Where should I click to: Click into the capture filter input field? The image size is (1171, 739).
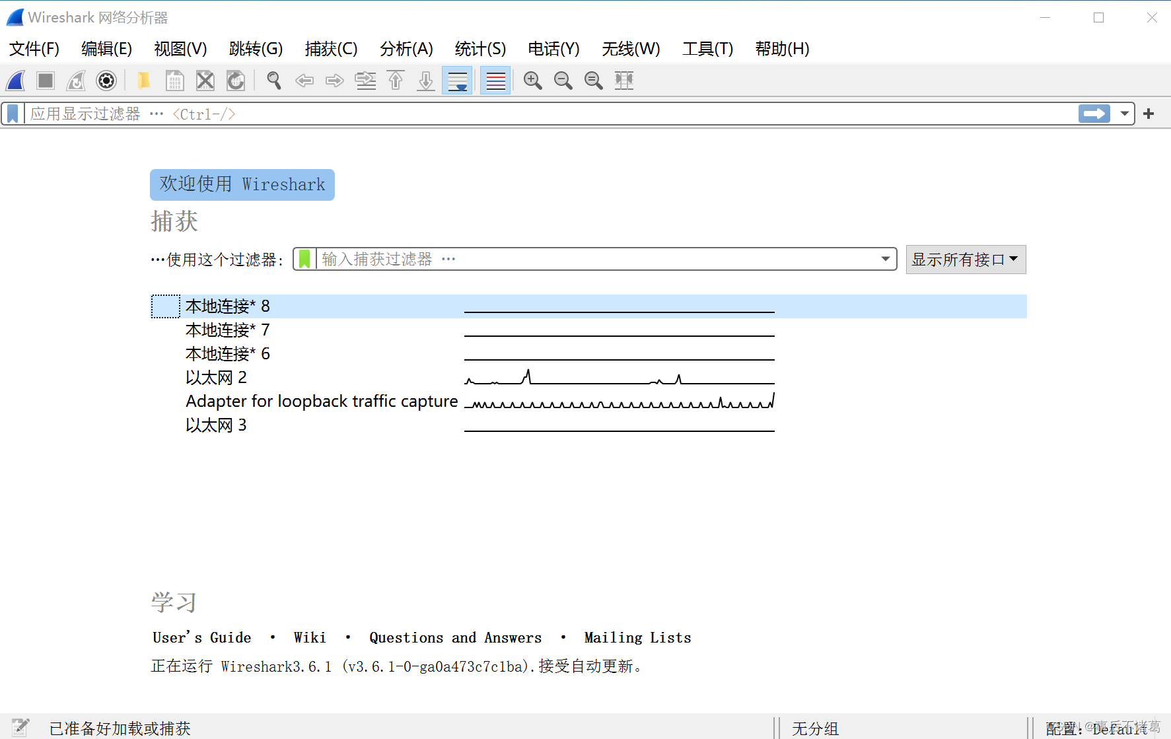tap(597, 259)
